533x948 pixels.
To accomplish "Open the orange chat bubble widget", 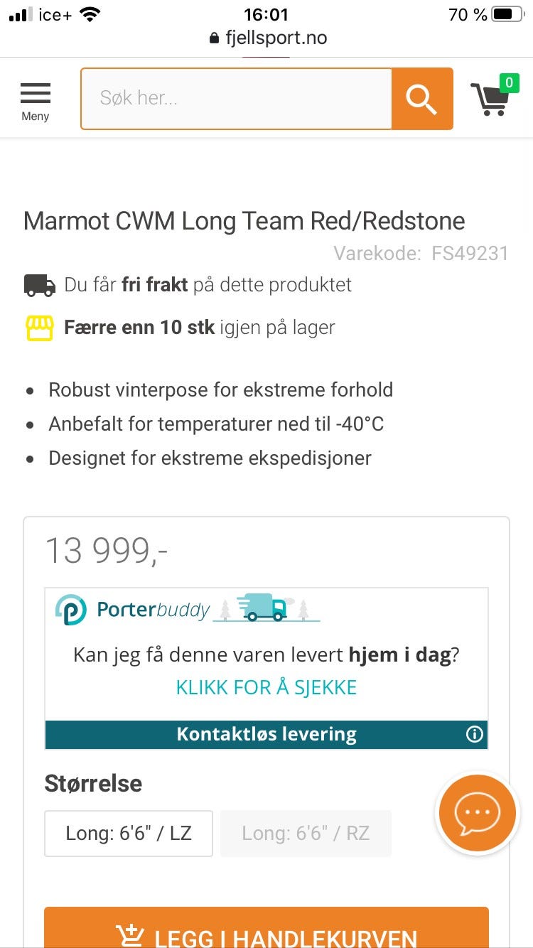I will coord(477,813).
